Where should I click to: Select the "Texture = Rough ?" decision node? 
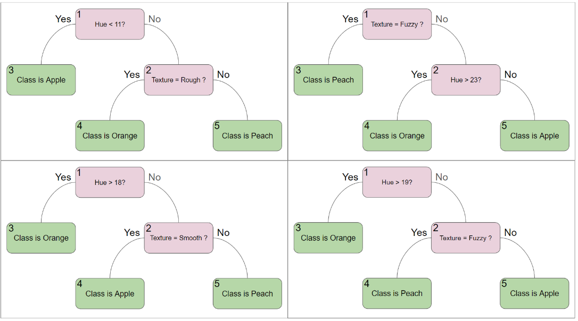click(x=178, y=80)
